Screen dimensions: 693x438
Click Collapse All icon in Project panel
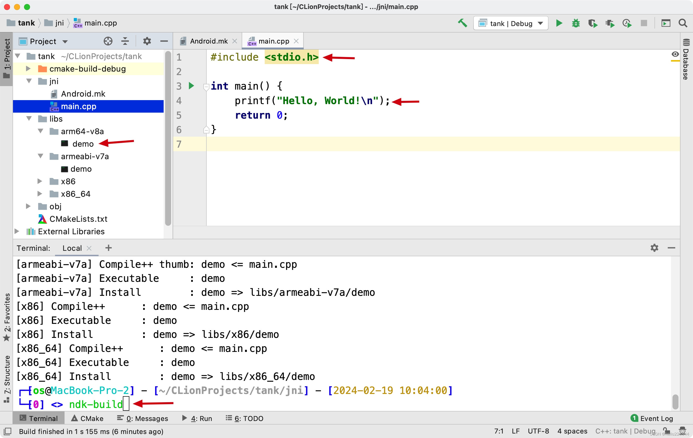[x=125, y=41]
